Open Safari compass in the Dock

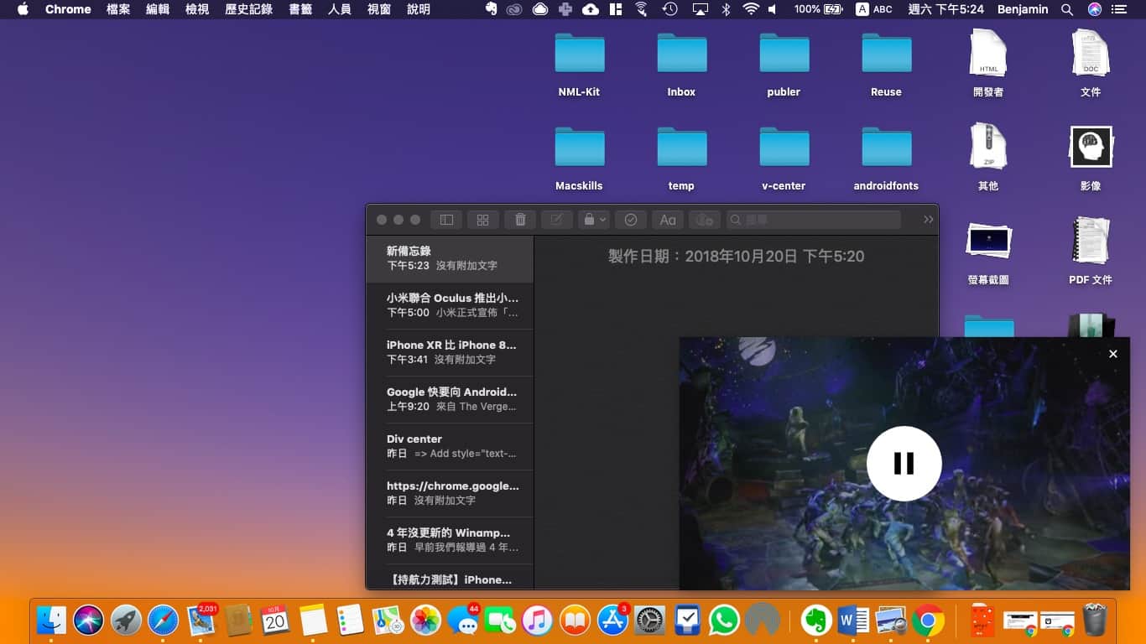pyautogui.click(x=163, y=621)
